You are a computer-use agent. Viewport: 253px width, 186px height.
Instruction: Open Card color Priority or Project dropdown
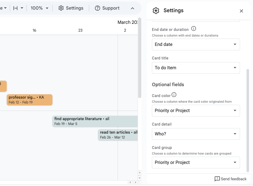tap(196, 111)
